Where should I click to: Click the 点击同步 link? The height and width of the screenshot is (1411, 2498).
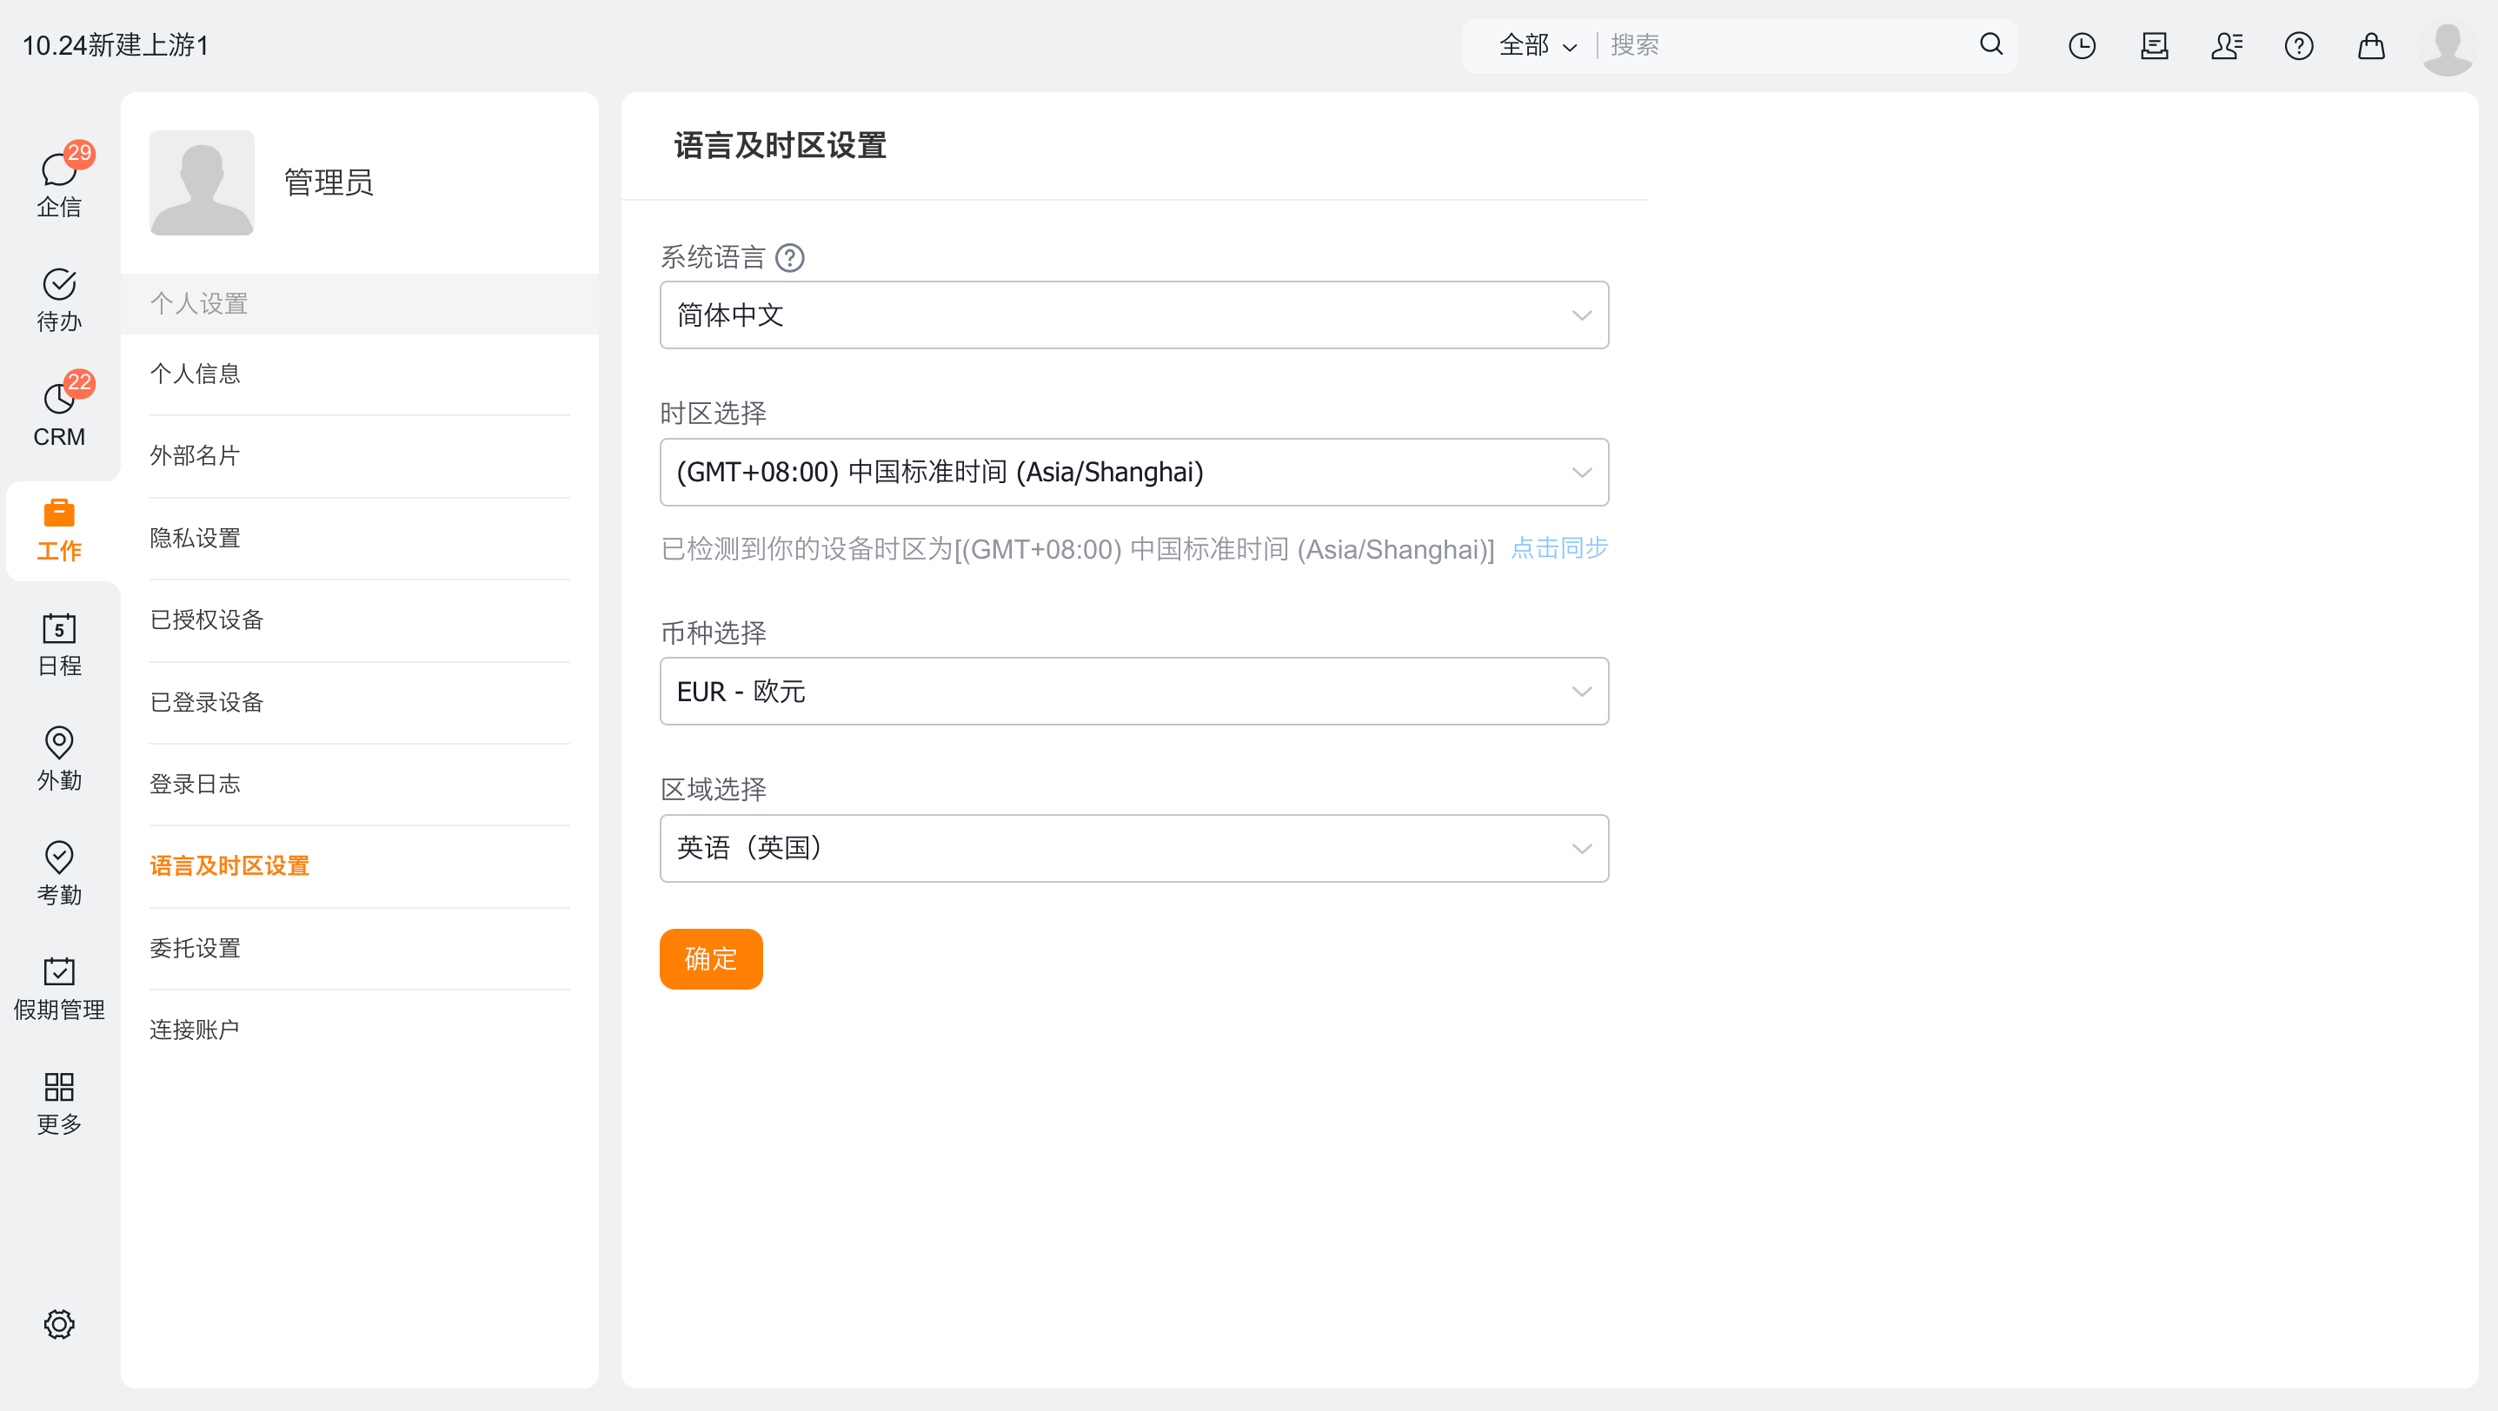1558,548
